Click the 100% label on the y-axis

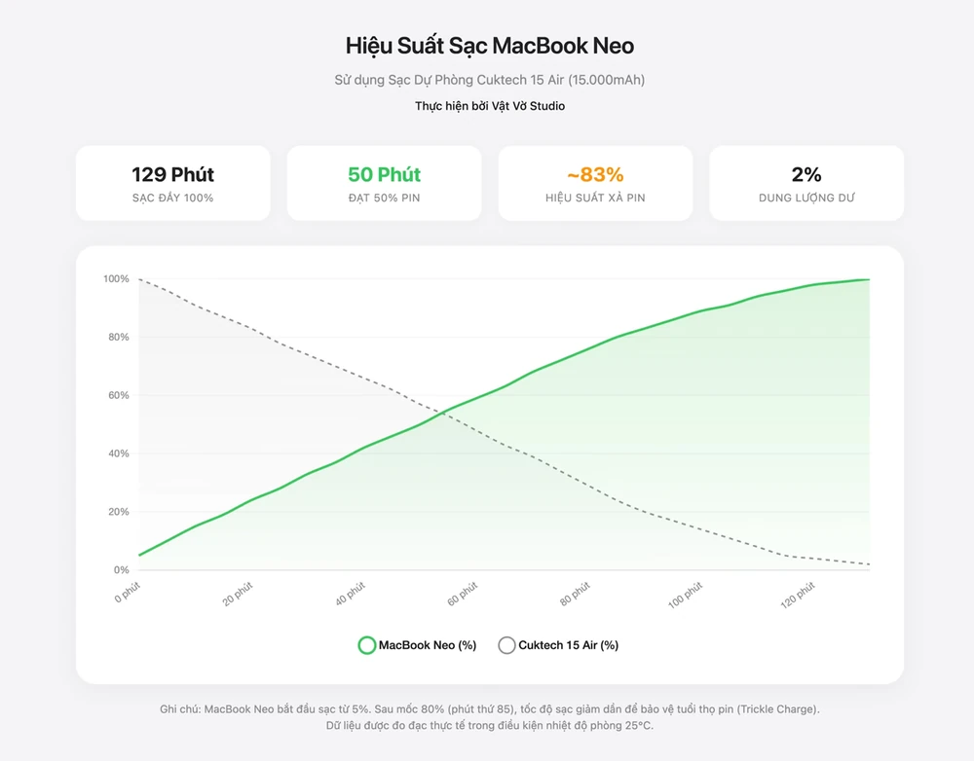[116, 279]
